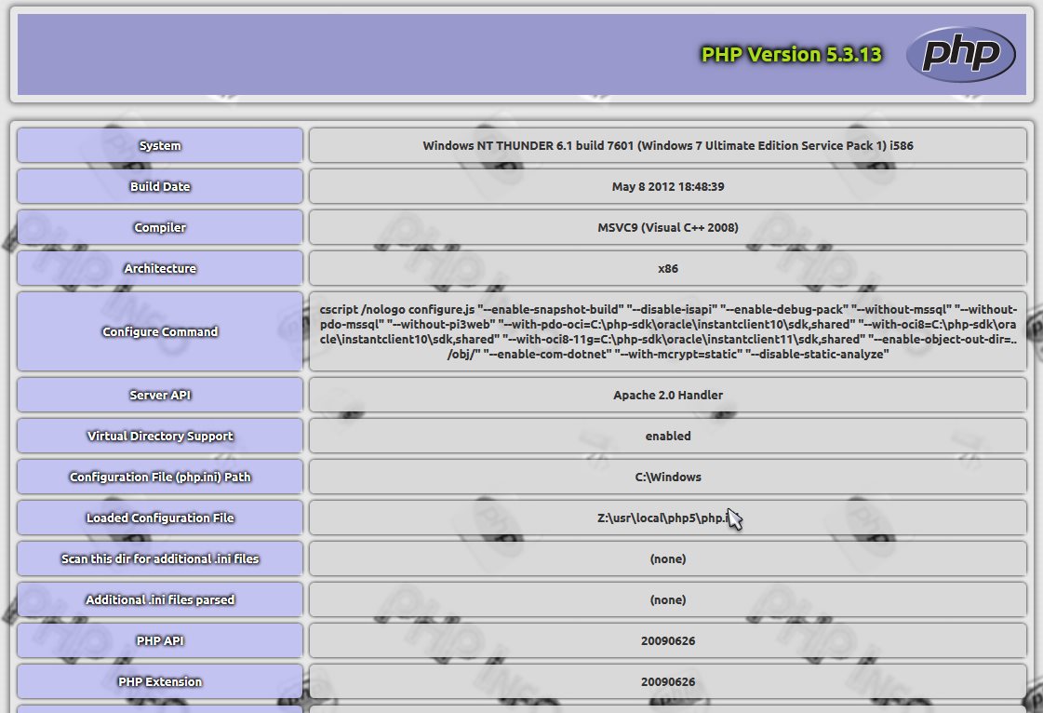
Task: Click the cscript configure command text
Action: pos(668,331)
